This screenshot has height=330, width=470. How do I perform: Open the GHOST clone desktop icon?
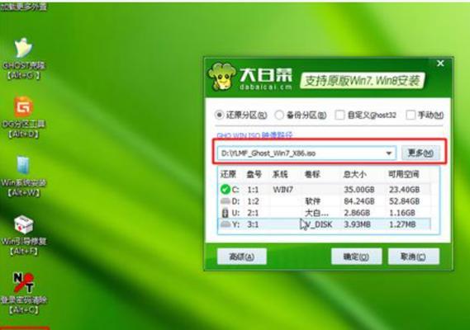pos(23,48)
